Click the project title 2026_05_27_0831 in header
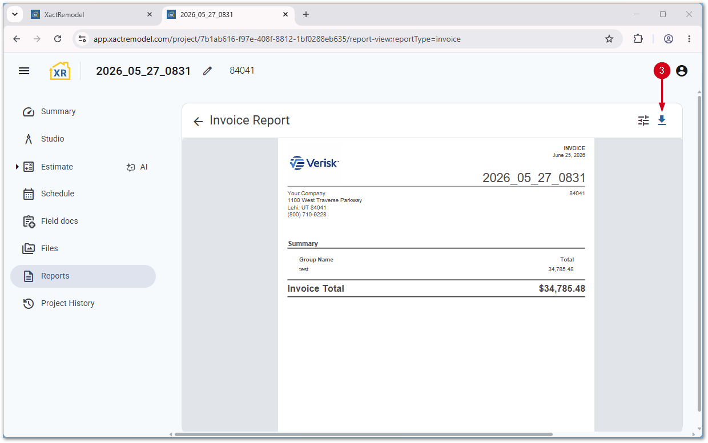The width and height of the screenshot is (708, 443). point(143,71)
